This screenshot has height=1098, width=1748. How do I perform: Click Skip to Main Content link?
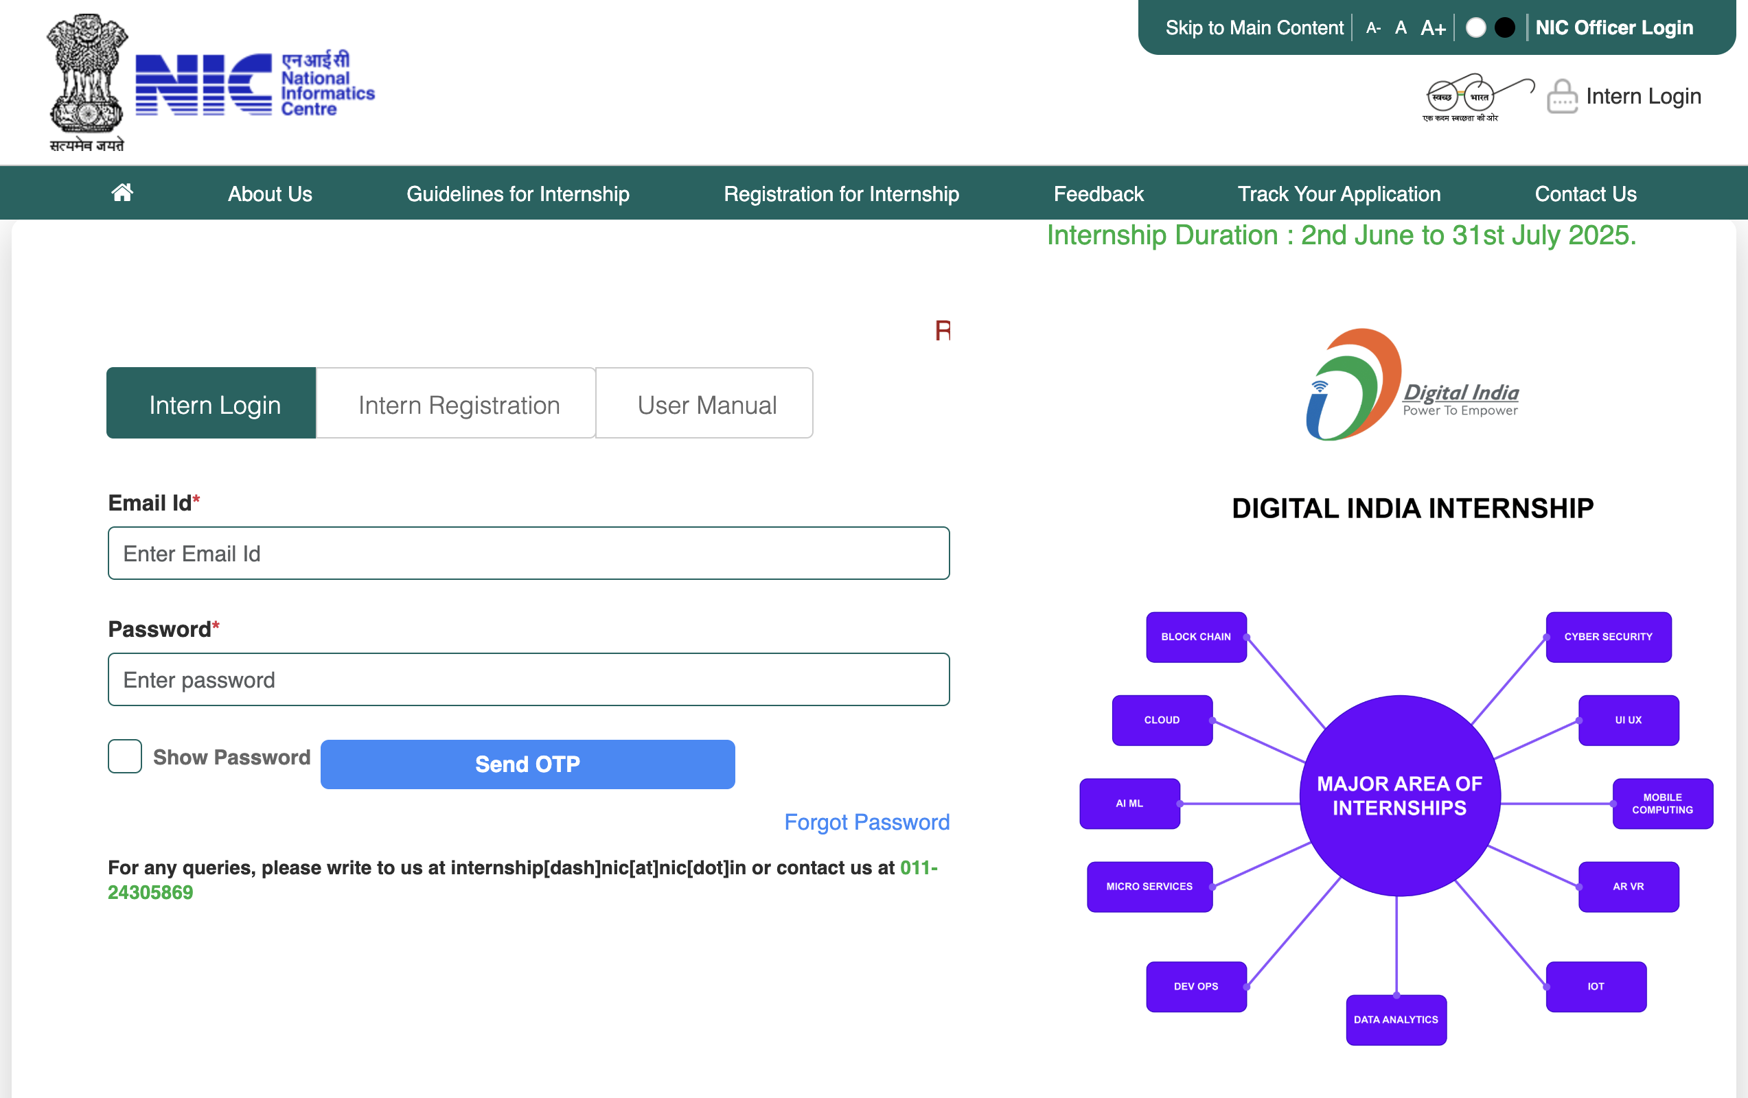tap(1254, 27)
